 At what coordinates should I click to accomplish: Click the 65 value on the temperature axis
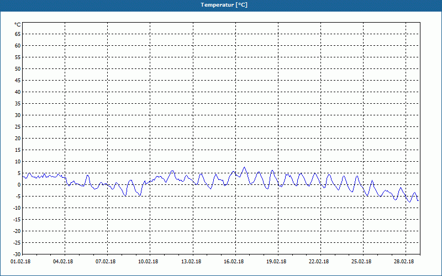pos(18,34)
